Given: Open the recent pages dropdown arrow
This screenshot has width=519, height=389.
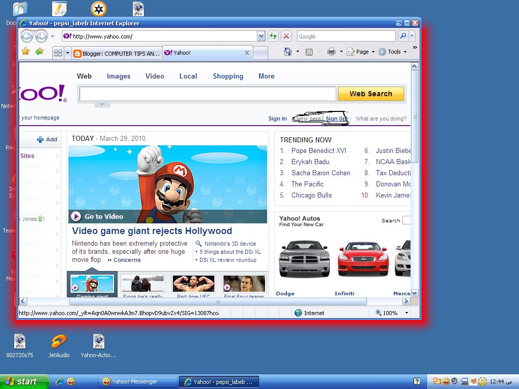Looking at the screenshot, I should point(52,36).
